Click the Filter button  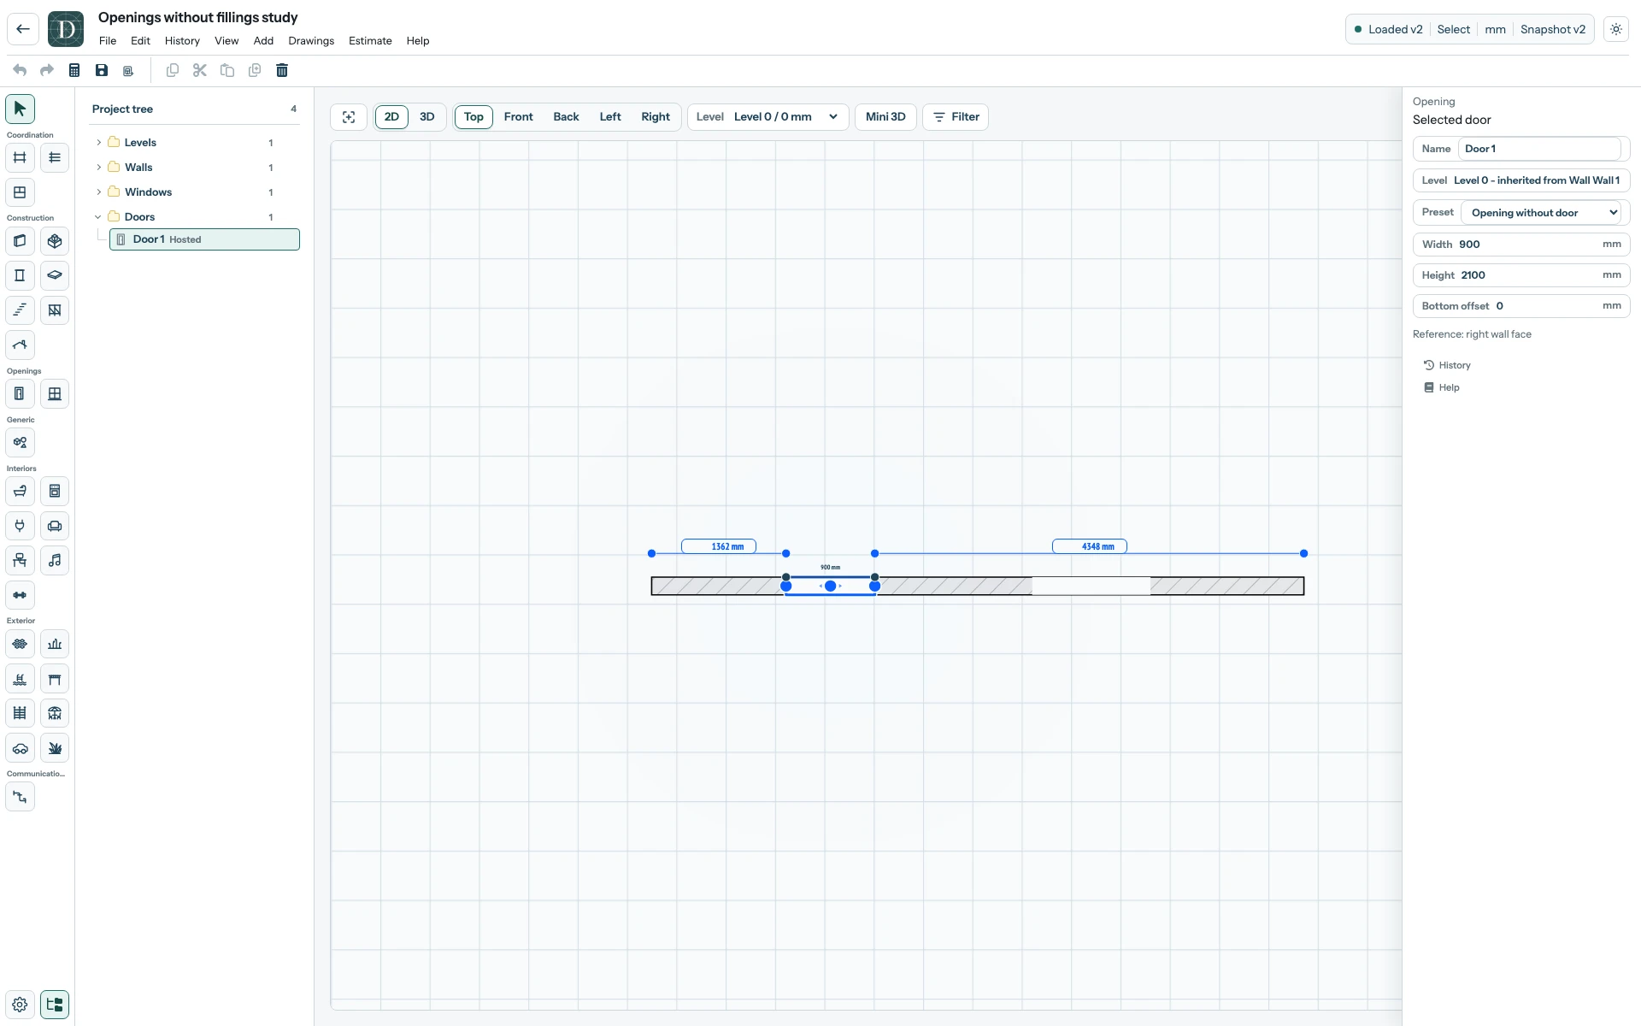956,117
